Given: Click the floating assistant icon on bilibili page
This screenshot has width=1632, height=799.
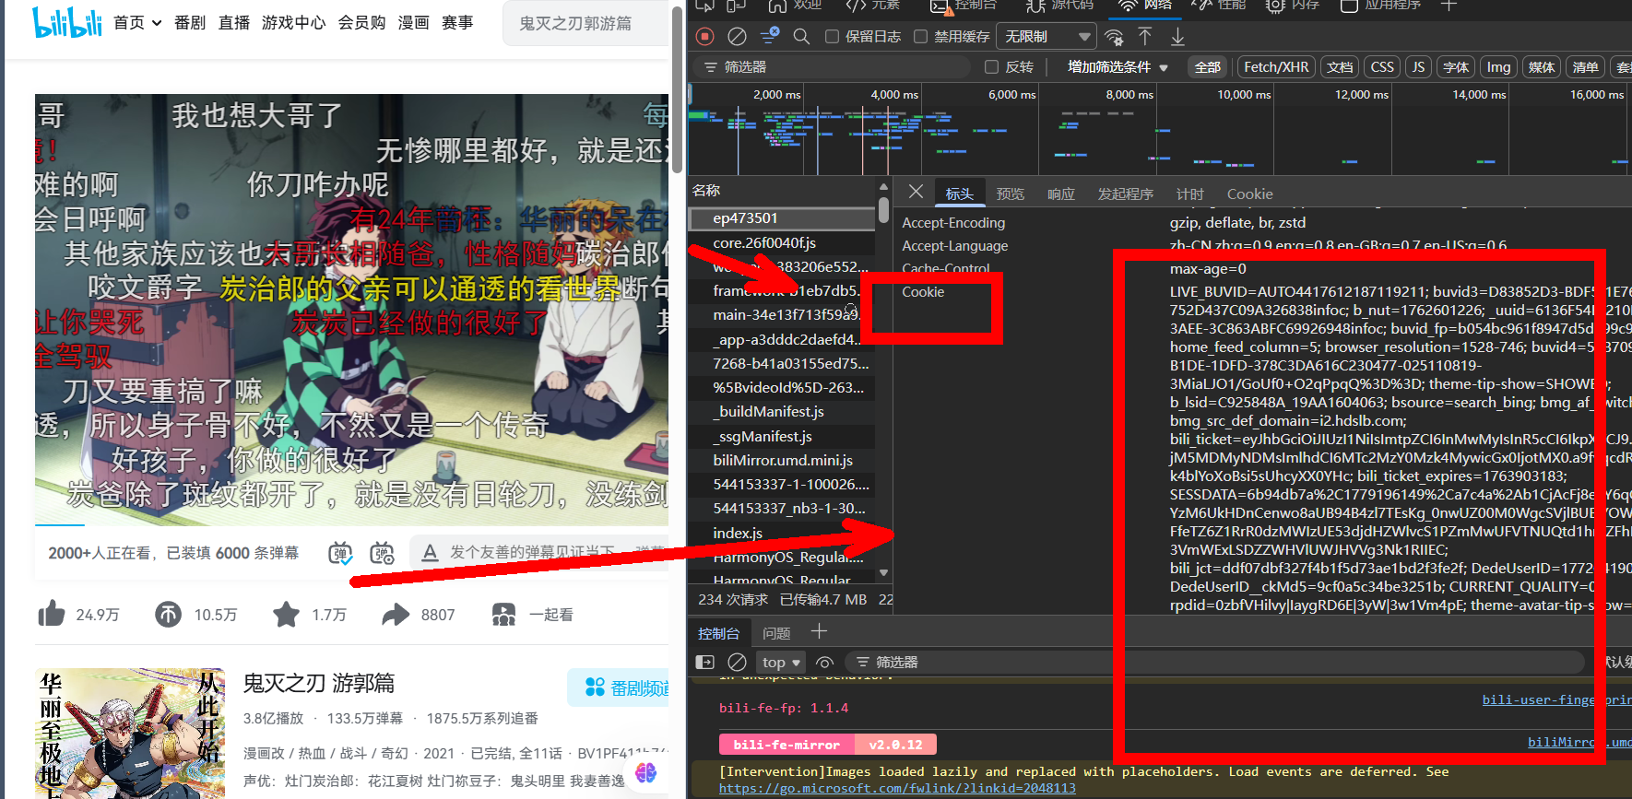Looking at the screenshot, I should (645, 772).
